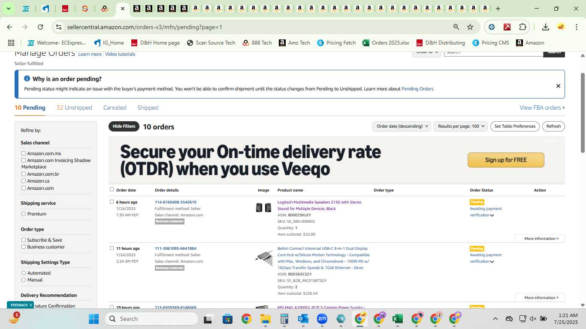Screen dimensions: 586x329
Task: Open File Explorer from taskbar
Action: point(265,319)
